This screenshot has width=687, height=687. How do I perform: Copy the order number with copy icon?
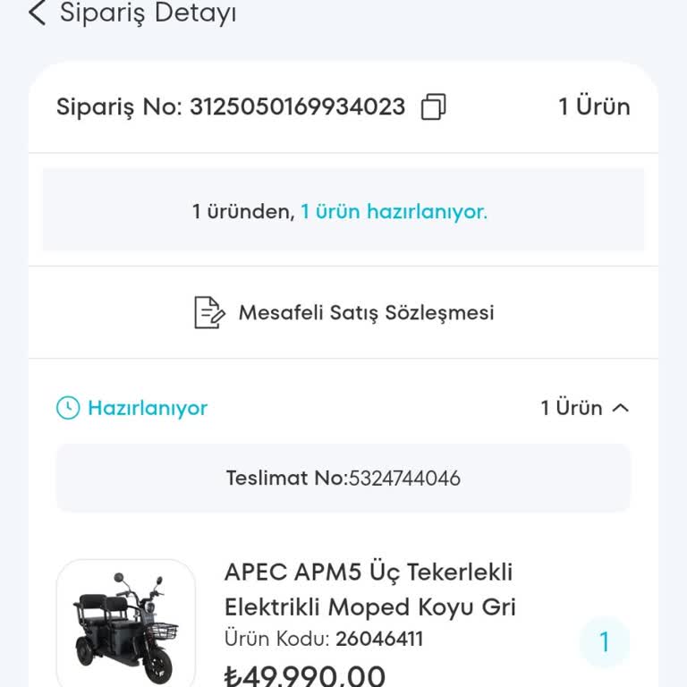coord(433,107)
